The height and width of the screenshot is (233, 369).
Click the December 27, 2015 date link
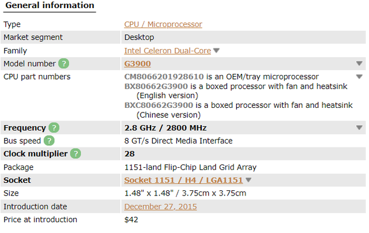click(x=160, y=206)
